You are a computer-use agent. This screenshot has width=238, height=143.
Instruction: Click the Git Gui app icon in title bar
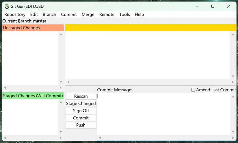(7, 6)
